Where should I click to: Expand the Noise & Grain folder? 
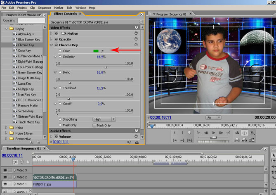point(6,133)
